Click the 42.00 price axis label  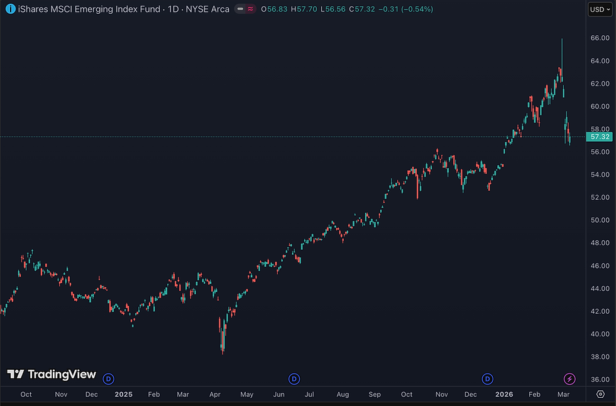(x=600, y=311)
